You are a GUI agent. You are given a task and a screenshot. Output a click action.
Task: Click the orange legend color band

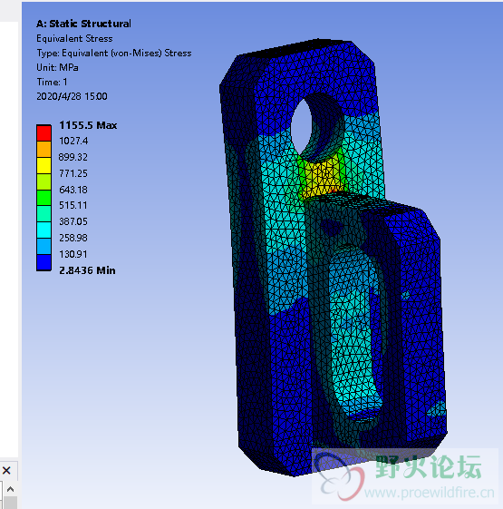(44, 149)
